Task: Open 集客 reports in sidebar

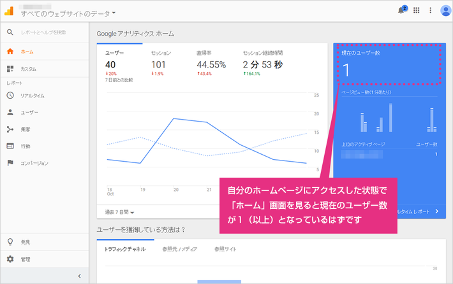Action: click(x=45, y=129)
